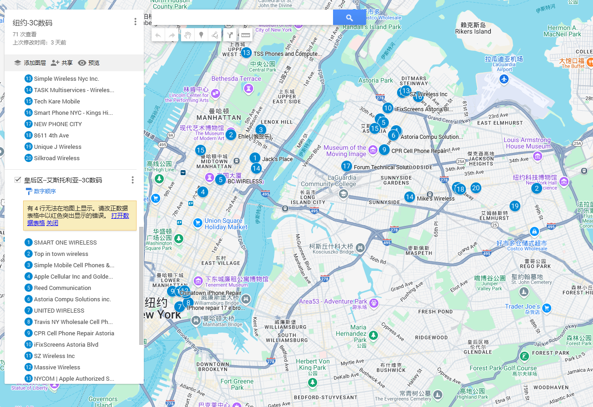Open the 数字顺序 style settings
593x407 pixels.
coord(44,191)
